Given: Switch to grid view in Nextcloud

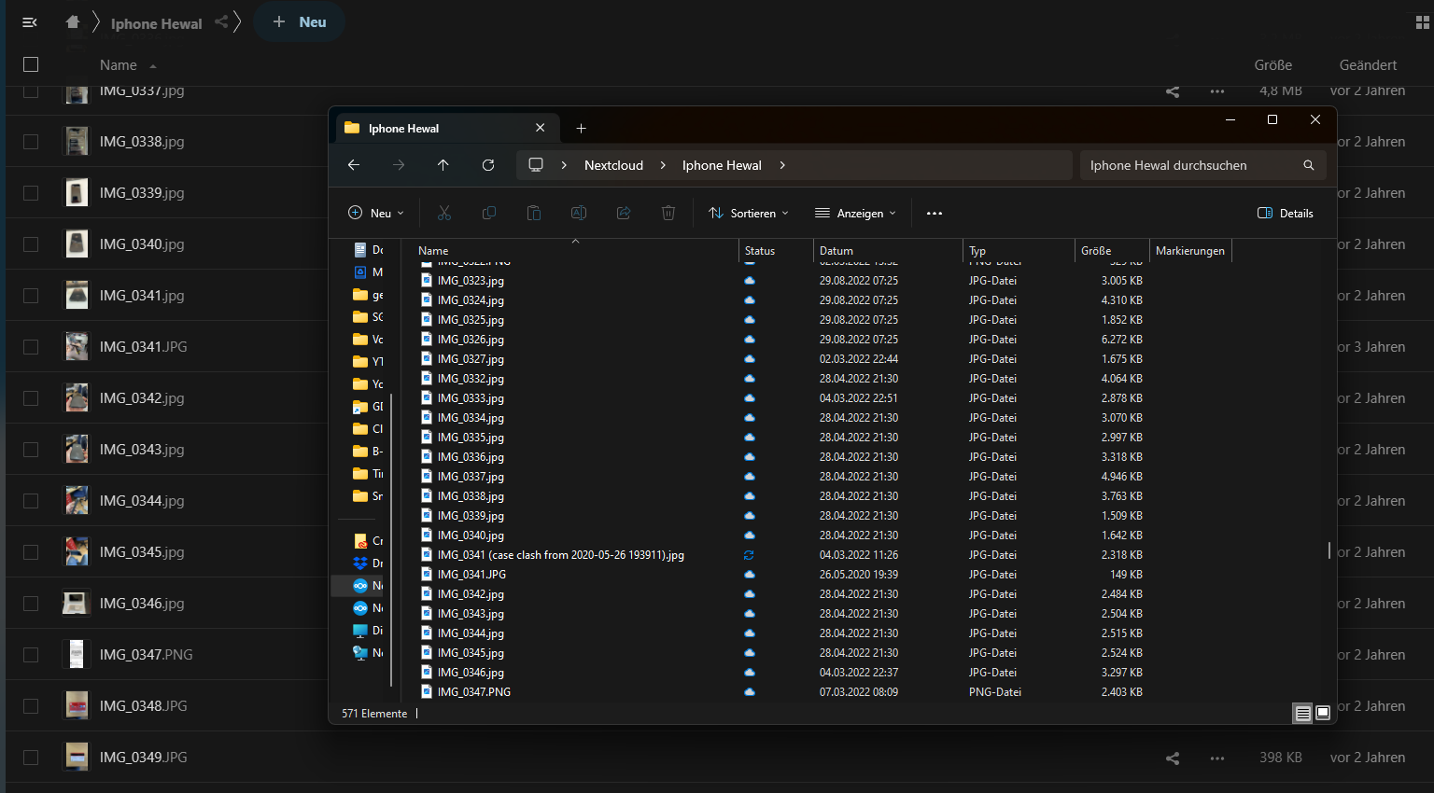Looking at the screenshot, I should tap(1423, 22).
